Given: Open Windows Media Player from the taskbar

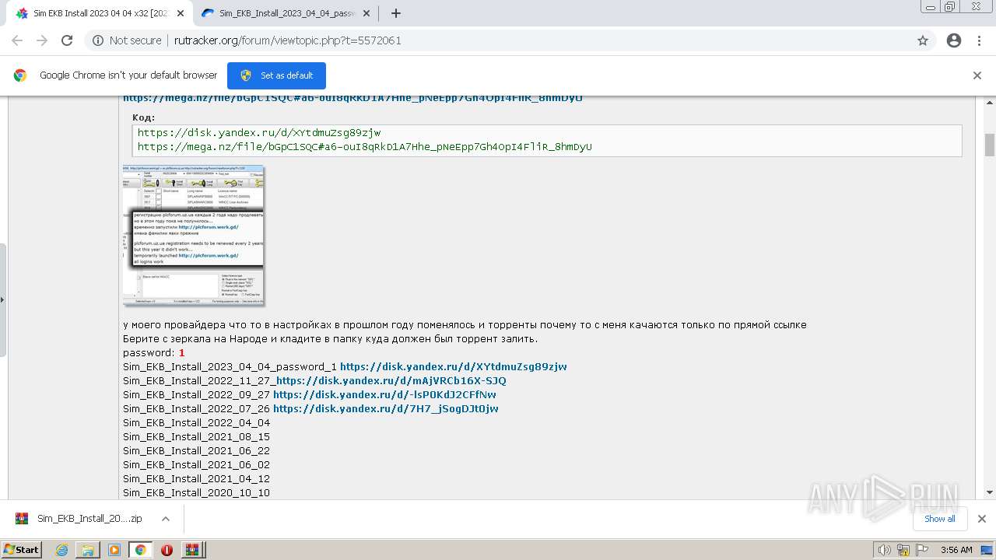Looking at the screenshot, I should [114, 550].
